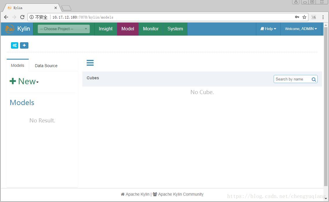329x202 pixels.
Task: Go to the Insight menu
Action: [106, 29]
